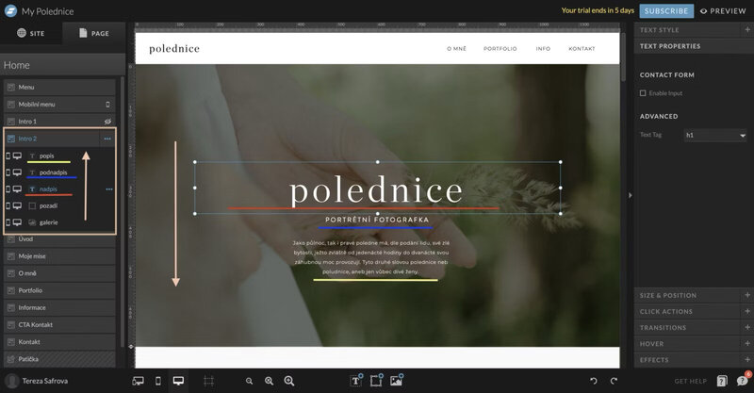Toggle hidden visibility on Intro 1 canvas
The width and height of the screenshot is (754, 393).
tap(107, 122)
